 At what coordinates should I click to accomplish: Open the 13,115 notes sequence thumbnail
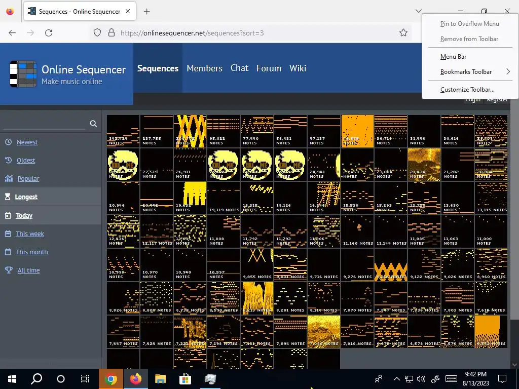(x=491, y=198)
